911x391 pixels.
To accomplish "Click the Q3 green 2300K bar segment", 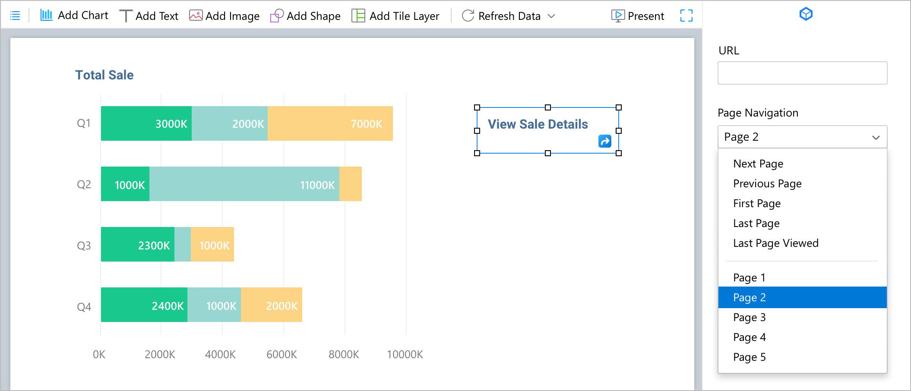I will [x=138, y=244].
